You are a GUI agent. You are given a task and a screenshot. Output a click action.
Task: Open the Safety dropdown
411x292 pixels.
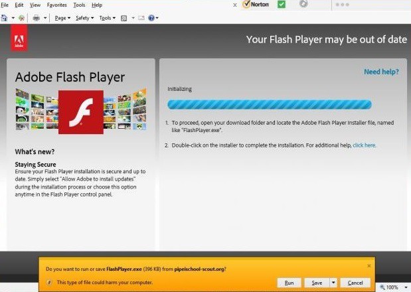point(84,18)
